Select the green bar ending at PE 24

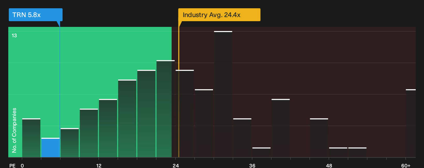[165, 109]
